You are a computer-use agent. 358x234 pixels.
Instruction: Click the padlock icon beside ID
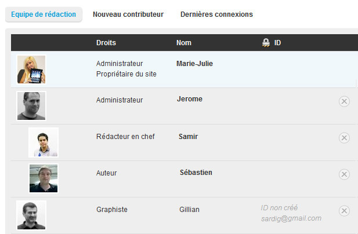pyautogui.click(x=266, y=43)
